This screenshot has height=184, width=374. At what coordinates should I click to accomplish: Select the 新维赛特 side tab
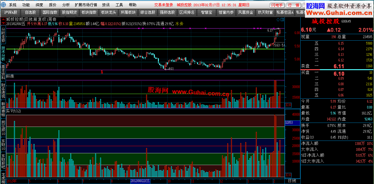click(3, 109)
